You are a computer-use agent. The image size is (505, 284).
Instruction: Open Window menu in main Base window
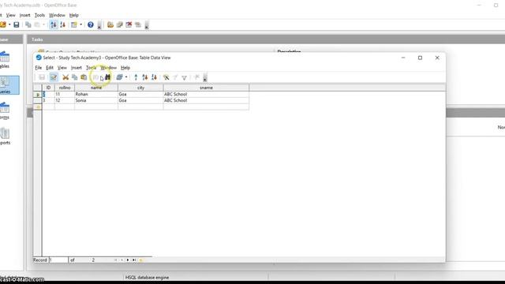[57, 15]
